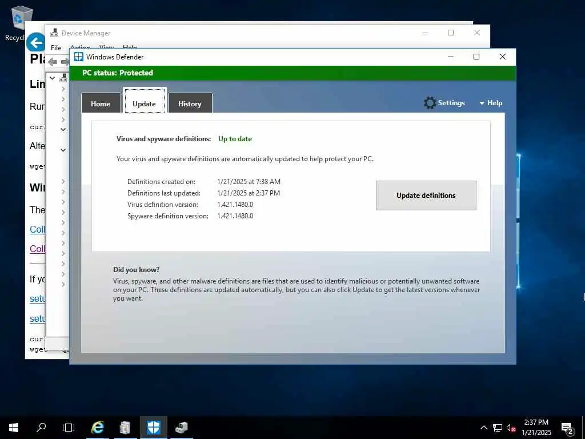Click the Windows Defender shield title bar icon
Image resolution: width=585 pixels, height=439 pixels.
point(79,57)
